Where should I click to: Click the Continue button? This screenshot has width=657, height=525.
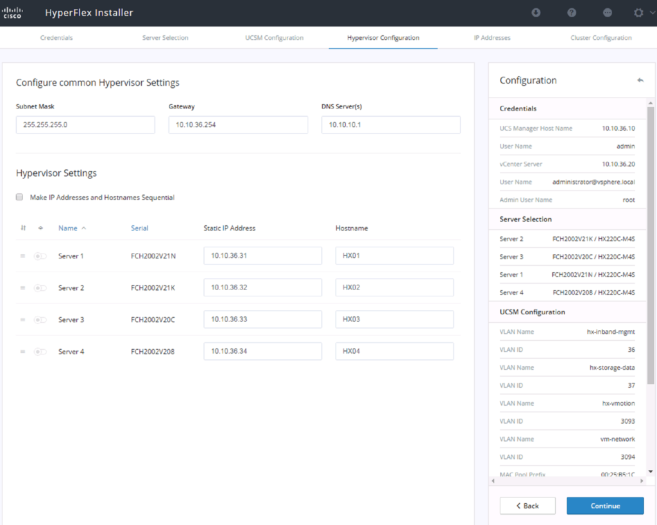[x=605, y=506]
